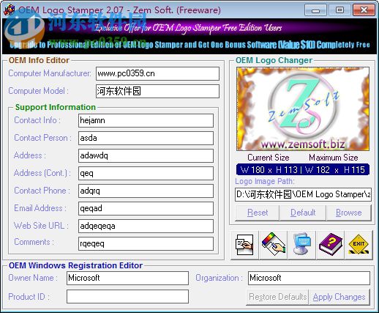Click the upgrade offer banner
The height and width of the screenshot is (313, 379).
pyautogui.click(x=189, y=37)
